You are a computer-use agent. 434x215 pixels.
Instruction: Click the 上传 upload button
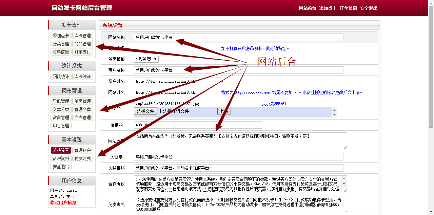tap(224, 111)
